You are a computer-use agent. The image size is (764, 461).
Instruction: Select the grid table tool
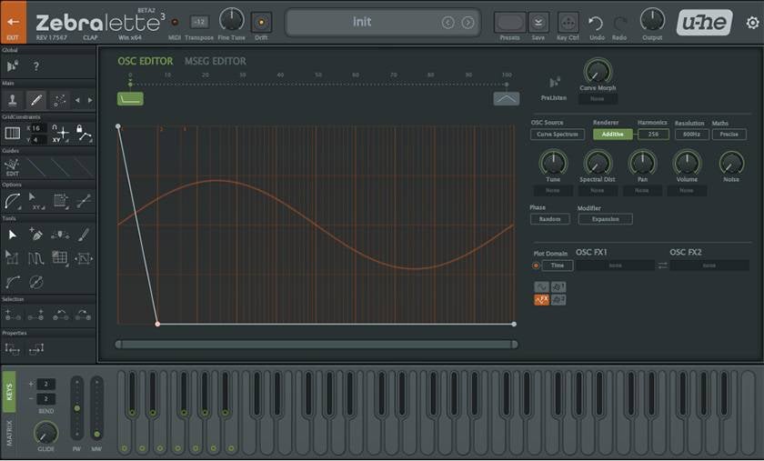[x=59, y=258]
